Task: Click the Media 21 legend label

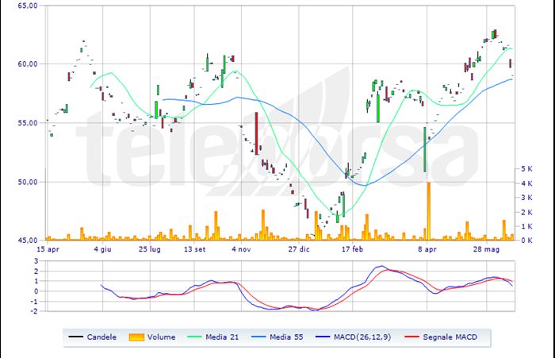Action: [x=222, y=337]
